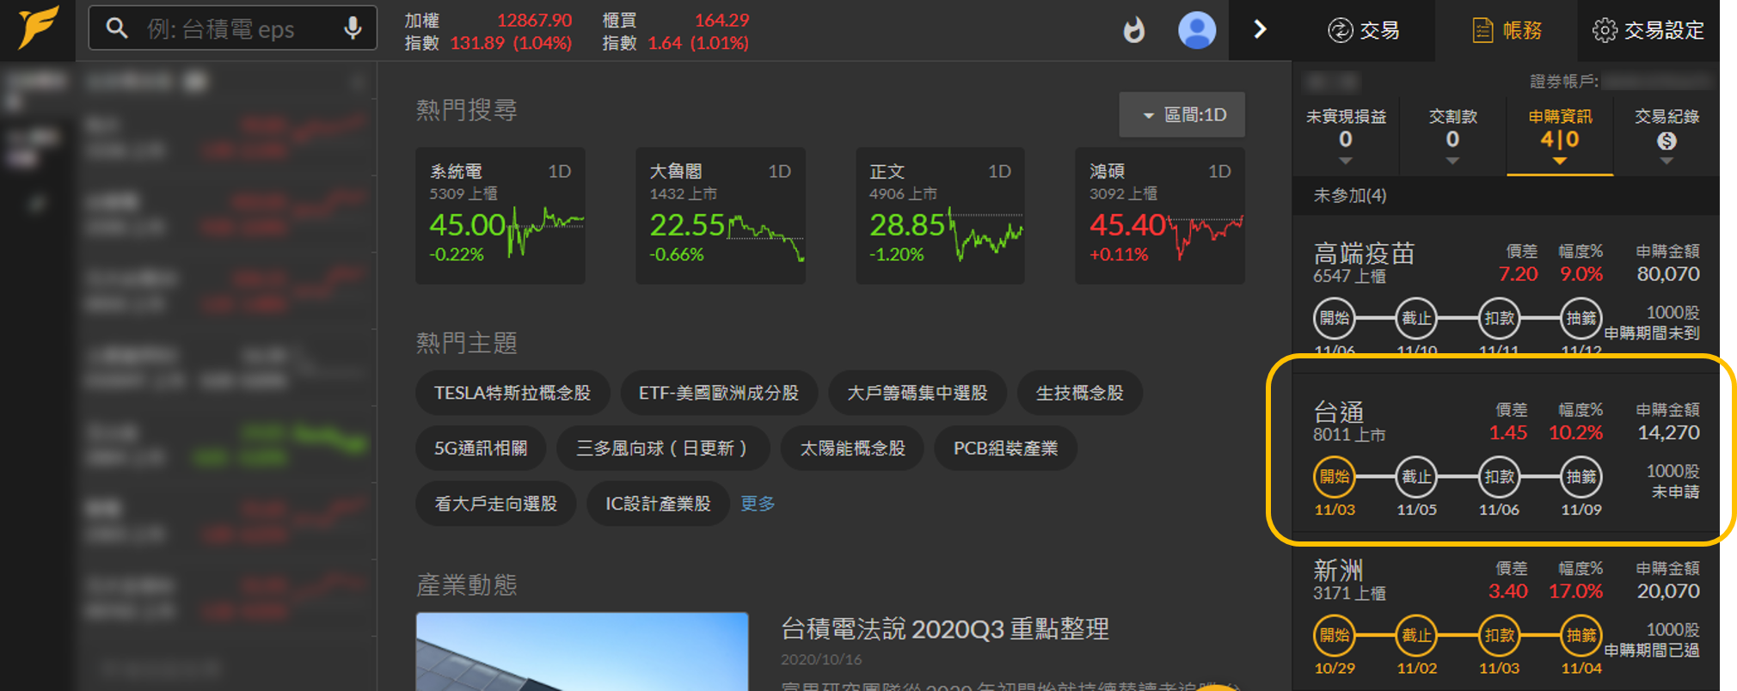Open the 交易設定 tab

click(1648, 30)
